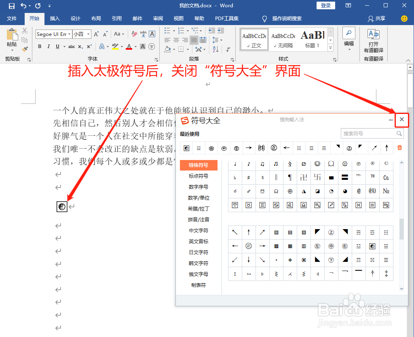Click the registered ® symbol in grid
The image size is (414, 337).
(372, 164)
